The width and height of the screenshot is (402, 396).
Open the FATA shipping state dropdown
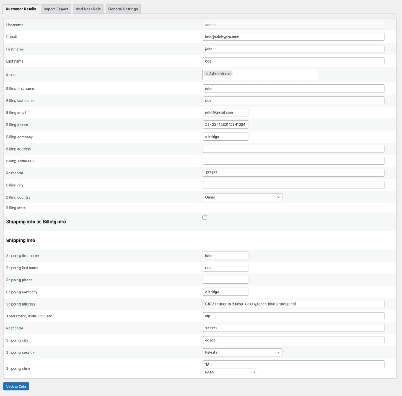[x=230, y=372]
